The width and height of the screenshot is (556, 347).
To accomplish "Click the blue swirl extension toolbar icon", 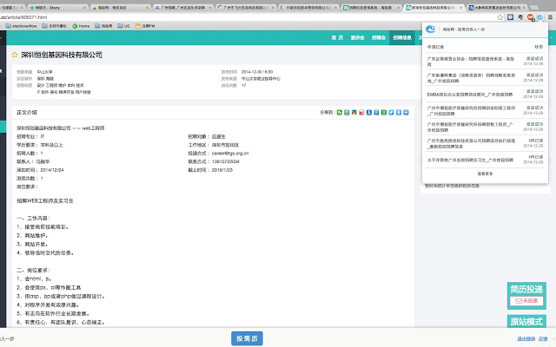I will [540, 17].
